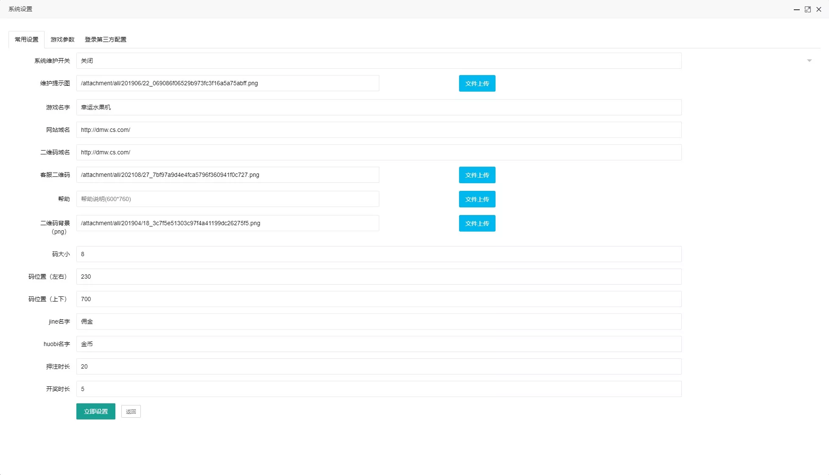Viewport: 829px width, 475px height.
Task: Close the 系统设置 dialog
Action: pyautogui.click(x=819, y=9)
